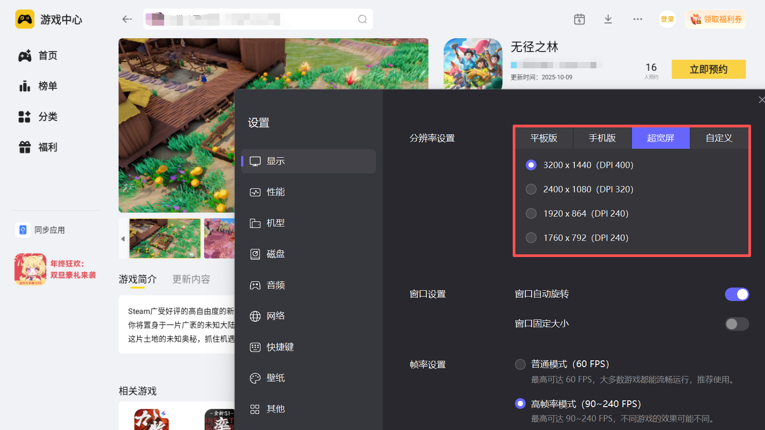Switch to the 更新内容 tab
This screenshot has width=765, height=430.
(x=191, y=279)
